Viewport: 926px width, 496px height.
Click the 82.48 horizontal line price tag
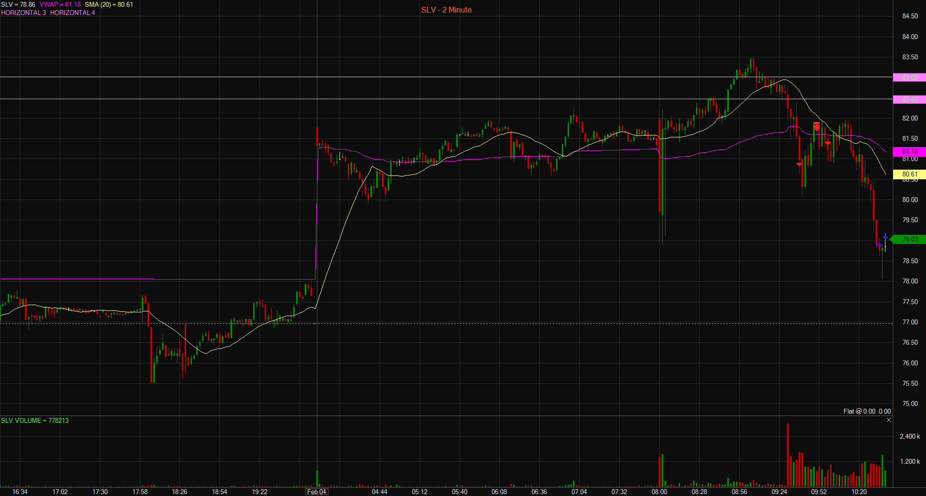(910, 100)
